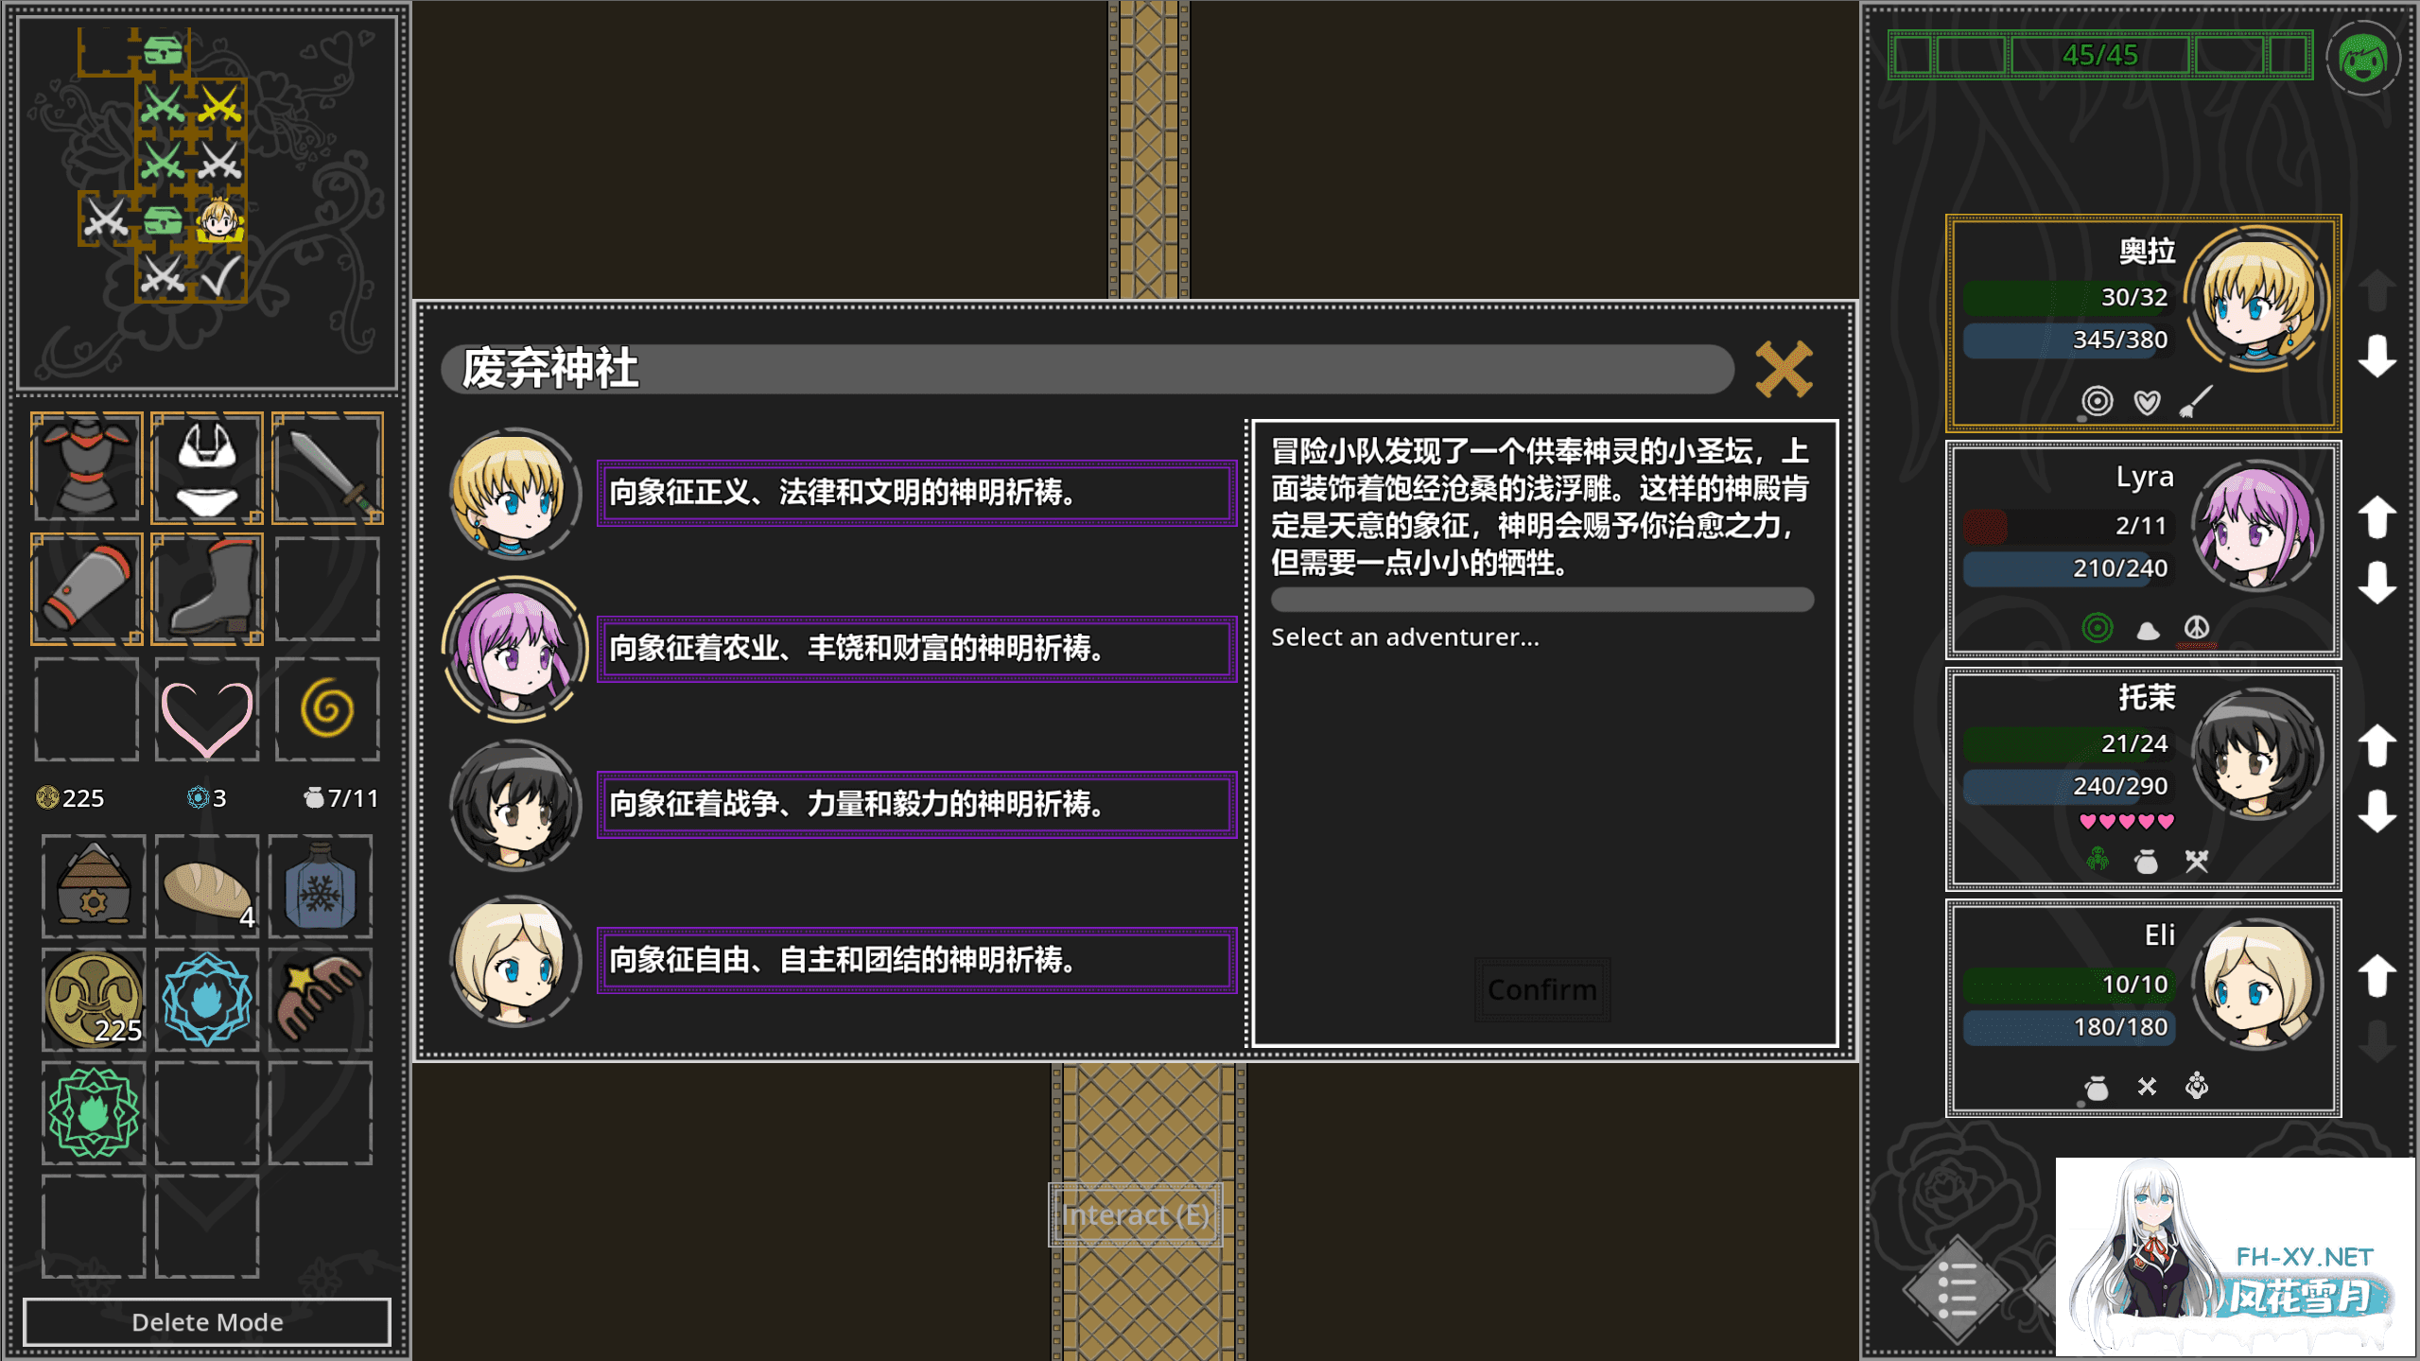The height and width of the screenshot is (1361, 2420).
Task: Open Delete Mode panel
Action: tap(204, 1321)
